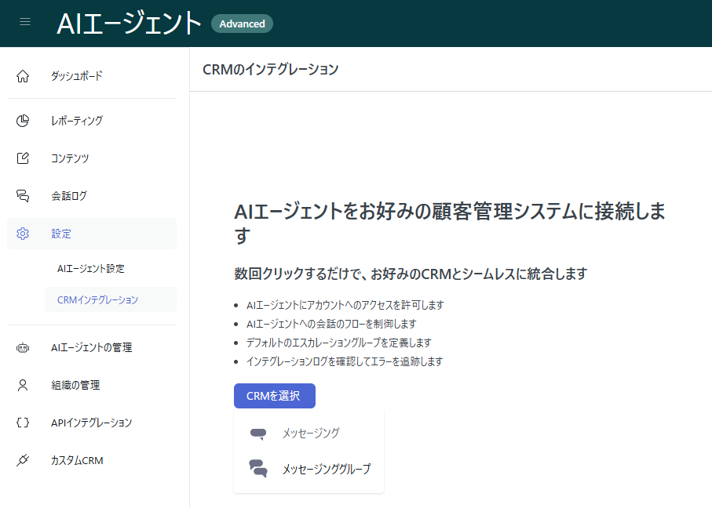
Task: Expand the sidebar with the hamburger menu
Action: click(24, 22)
